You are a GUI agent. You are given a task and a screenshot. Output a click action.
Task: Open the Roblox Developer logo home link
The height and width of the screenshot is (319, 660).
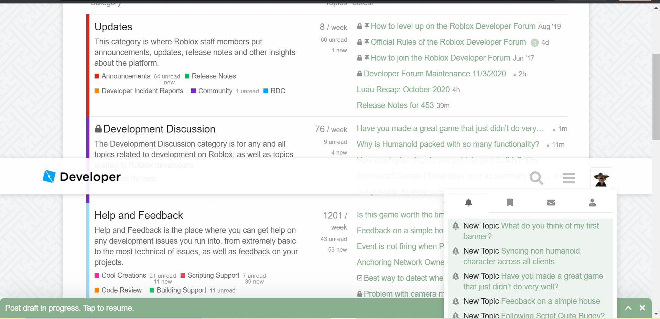click(x=82, y=177)
